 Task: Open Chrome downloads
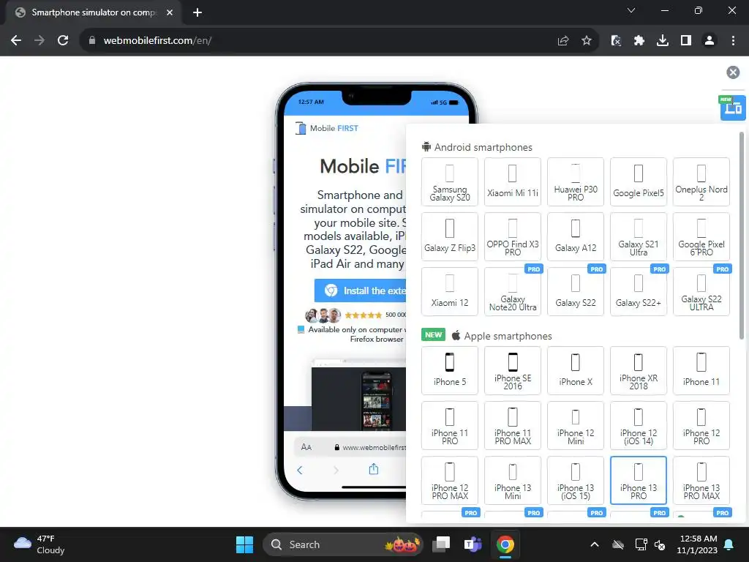pyautogui.click(x=663, y=41)
